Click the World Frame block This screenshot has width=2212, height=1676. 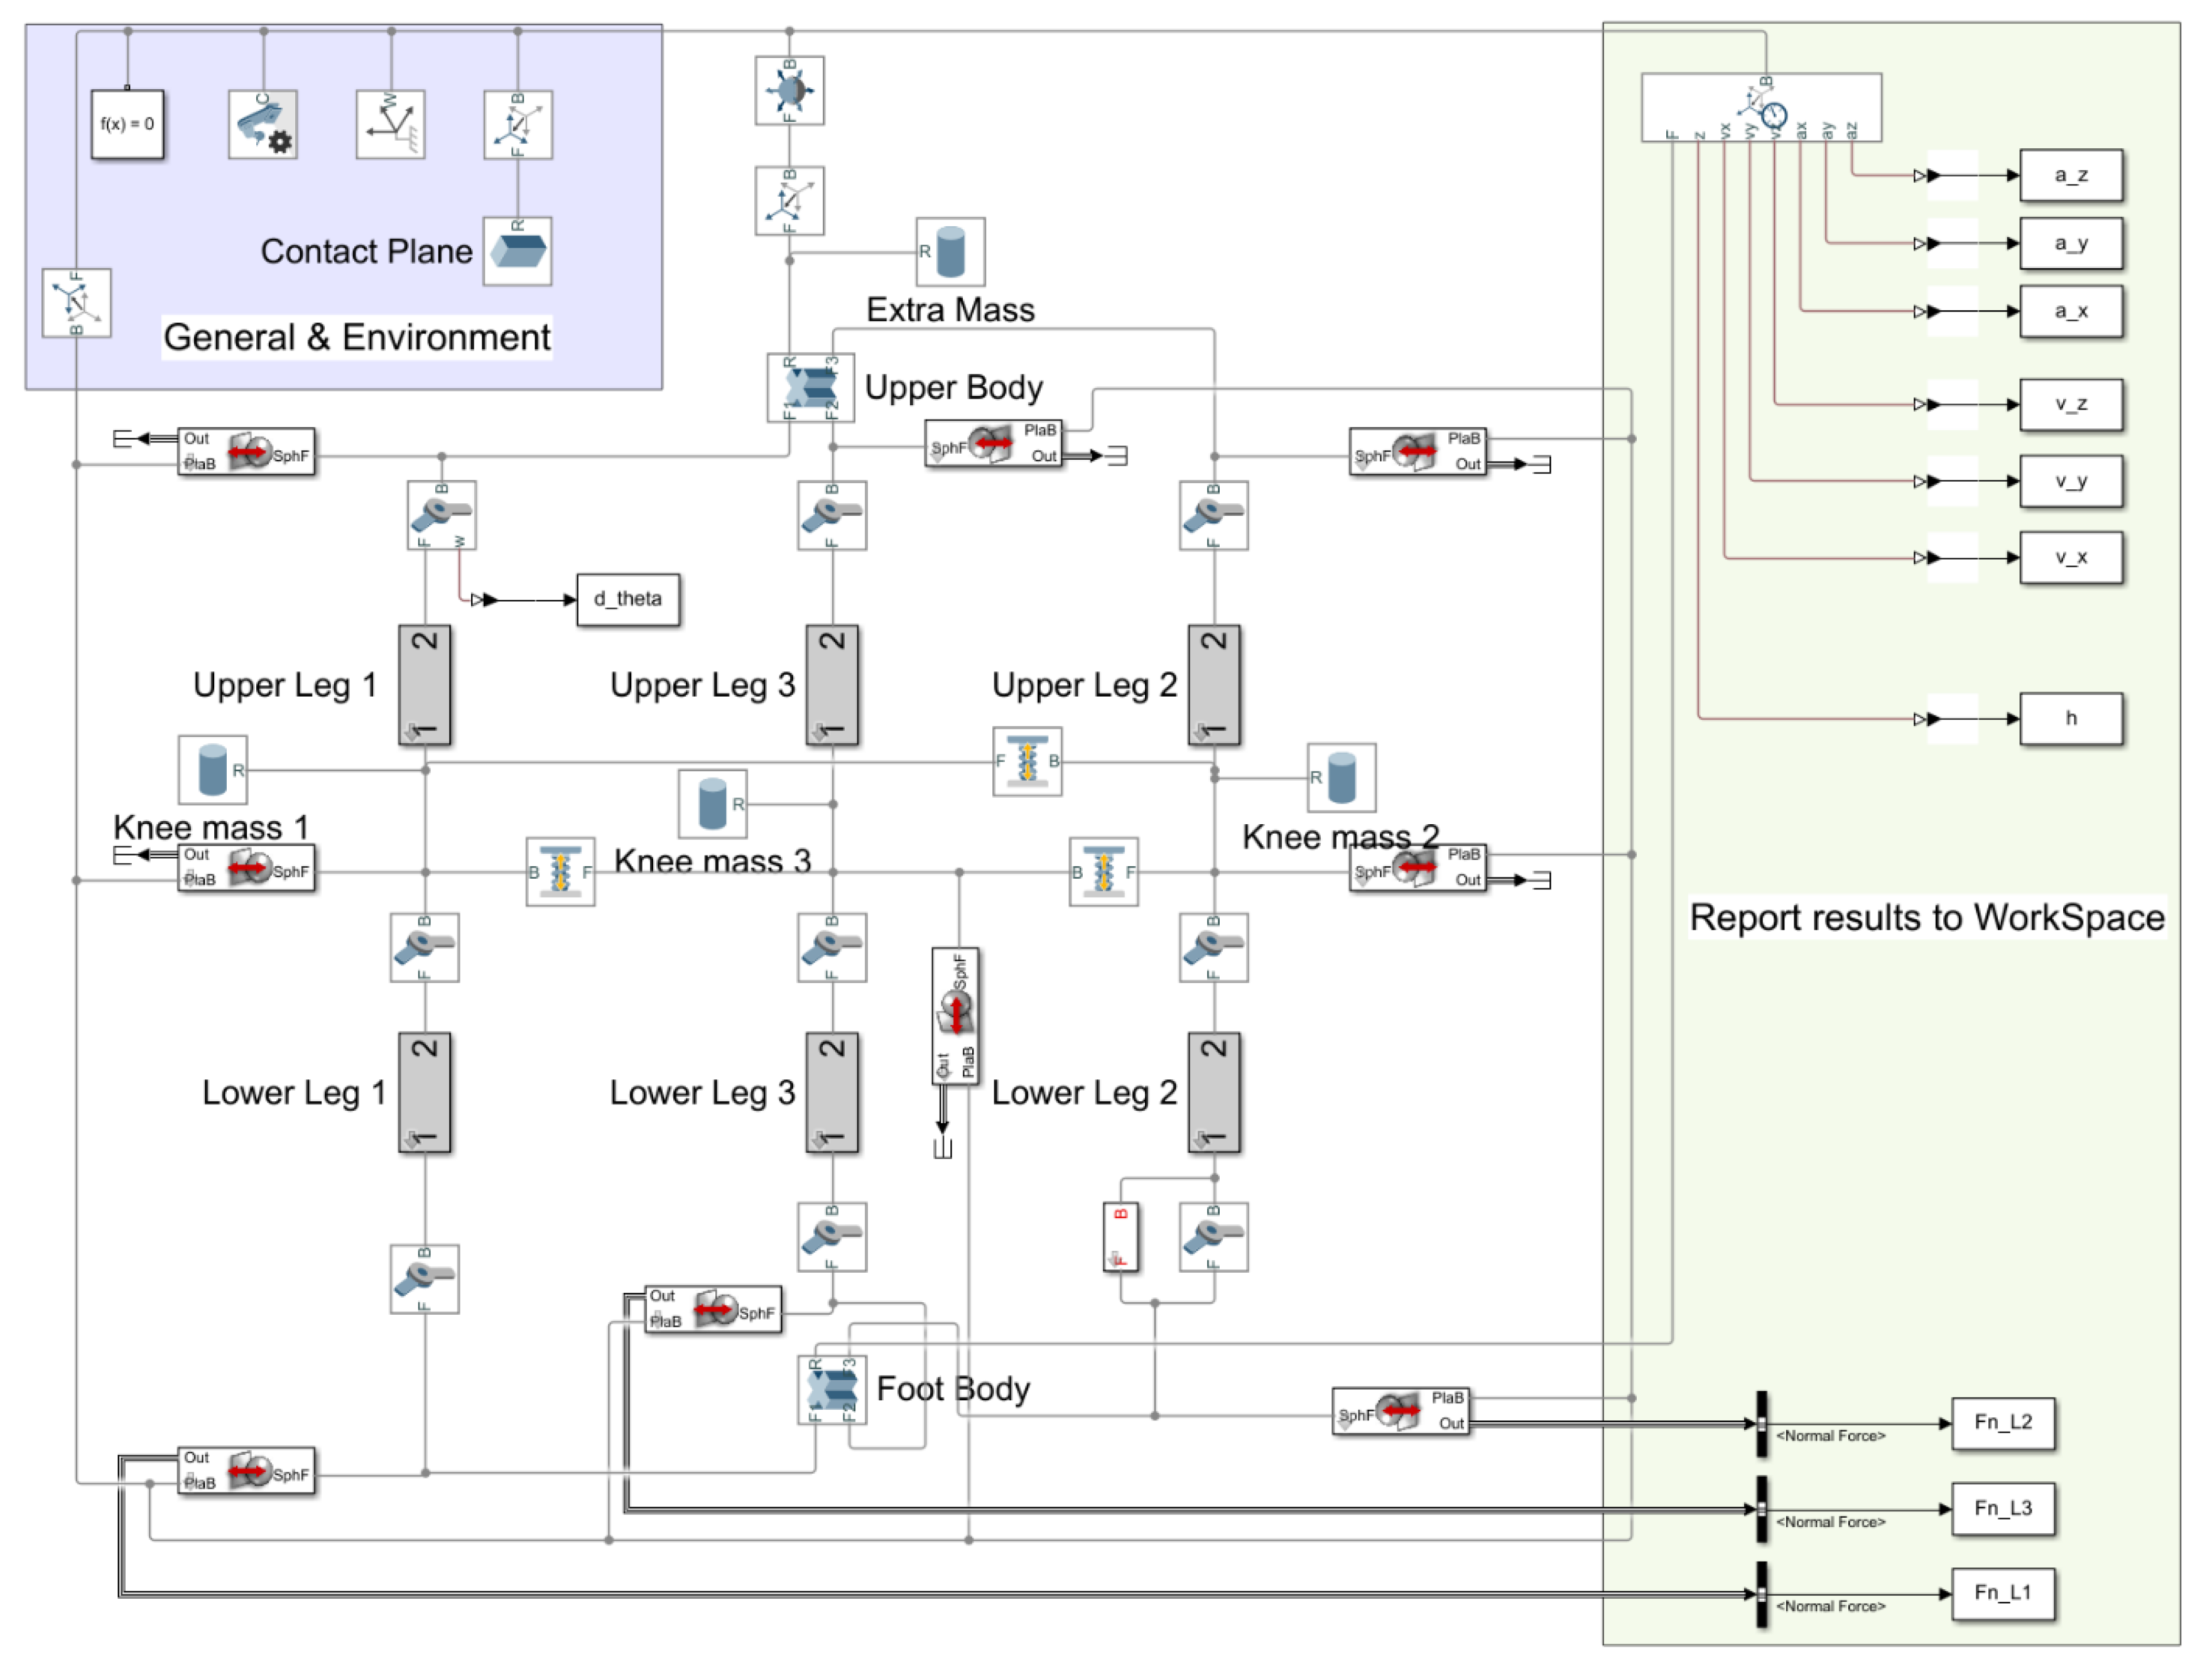click(x=390, y=124)
